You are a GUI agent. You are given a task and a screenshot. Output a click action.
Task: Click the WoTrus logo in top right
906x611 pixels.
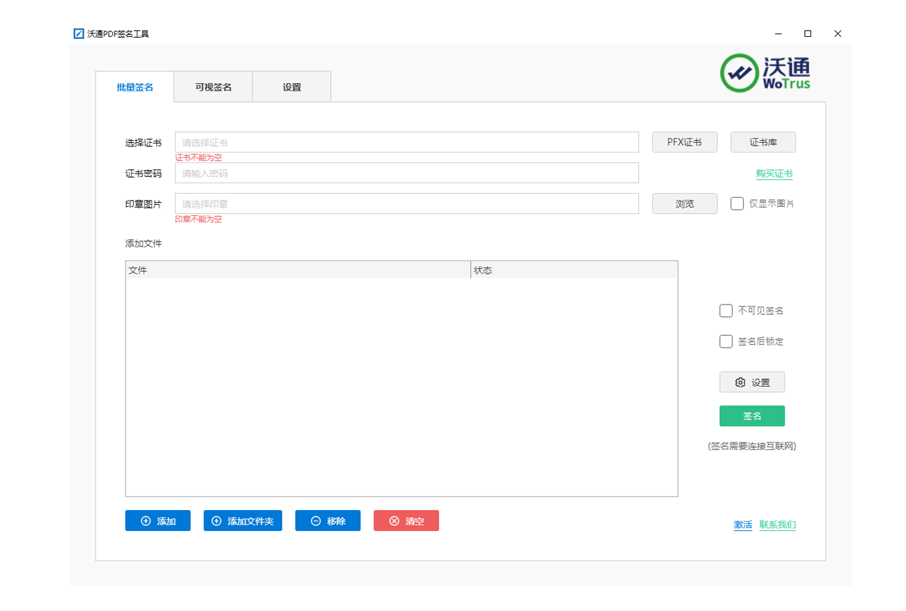tap(765, 73)
